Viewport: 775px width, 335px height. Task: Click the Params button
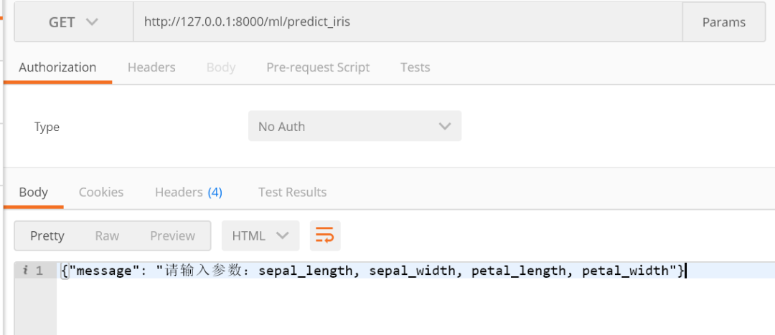coord(723,22)
